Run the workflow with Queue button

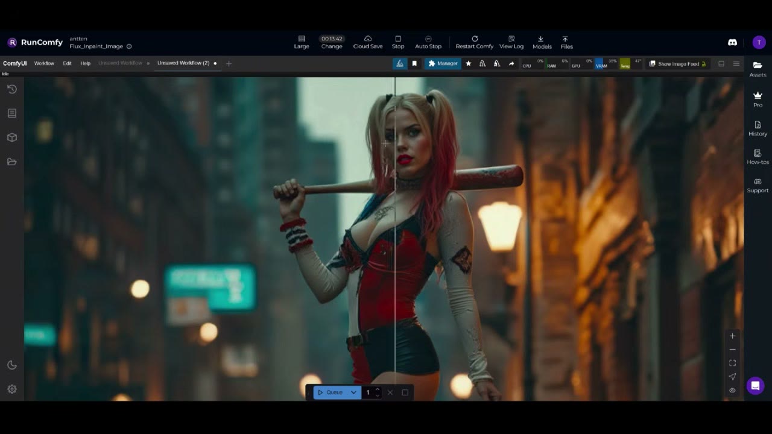(x=329, y=392)
